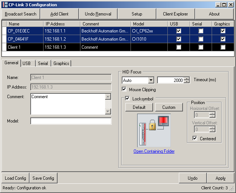Switch to the Serial tab
This screenshot has height=193, width=236.
(43, 63)
